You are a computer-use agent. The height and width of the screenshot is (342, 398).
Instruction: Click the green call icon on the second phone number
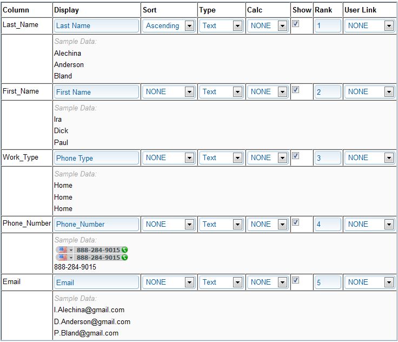pos(125,258)
